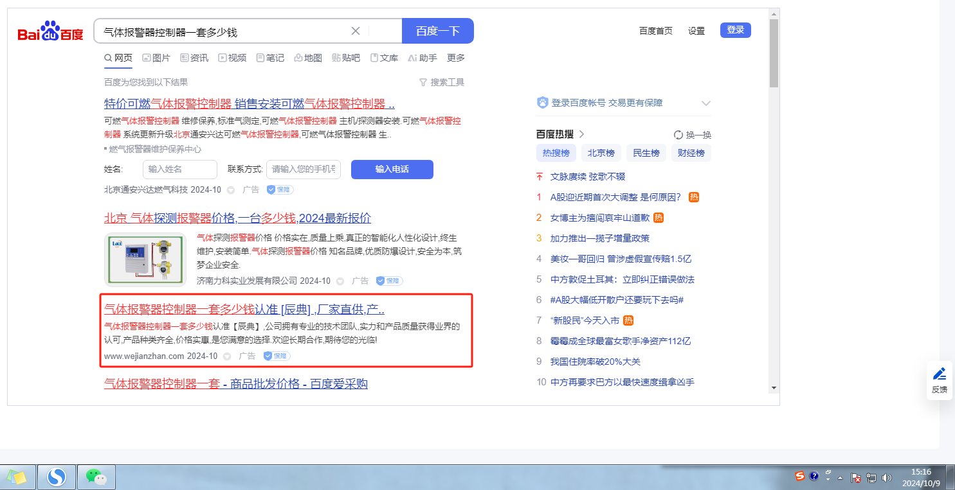The height and width of the screenshot is (490, 955).
Task: Open the 更多 search categories menu
Action: coord(455,58)
